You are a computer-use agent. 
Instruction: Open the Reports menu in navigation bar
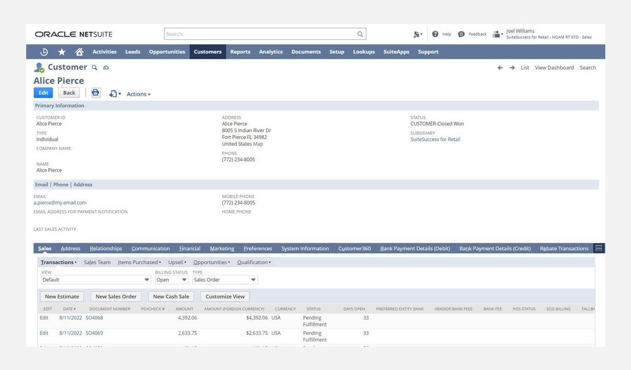(240, 52)
